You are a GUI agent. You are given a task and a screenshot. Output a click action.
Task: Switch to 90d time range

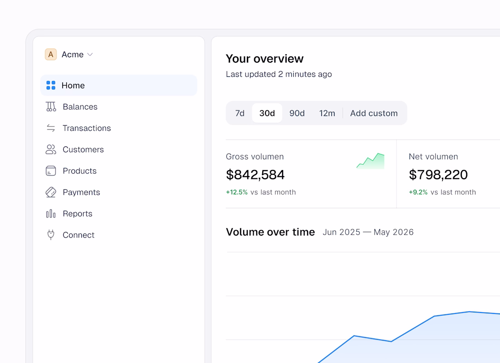297,113
